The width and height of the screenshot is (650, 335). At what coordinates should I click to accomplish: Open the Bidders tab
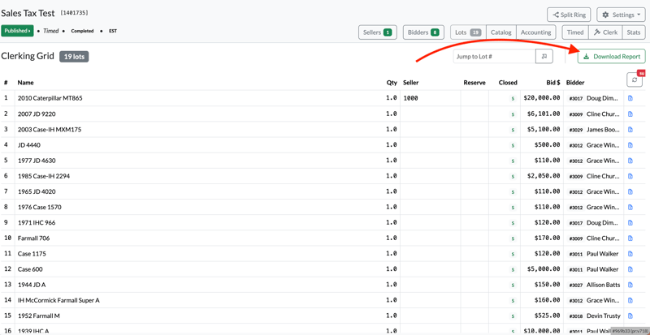(423, 32)
